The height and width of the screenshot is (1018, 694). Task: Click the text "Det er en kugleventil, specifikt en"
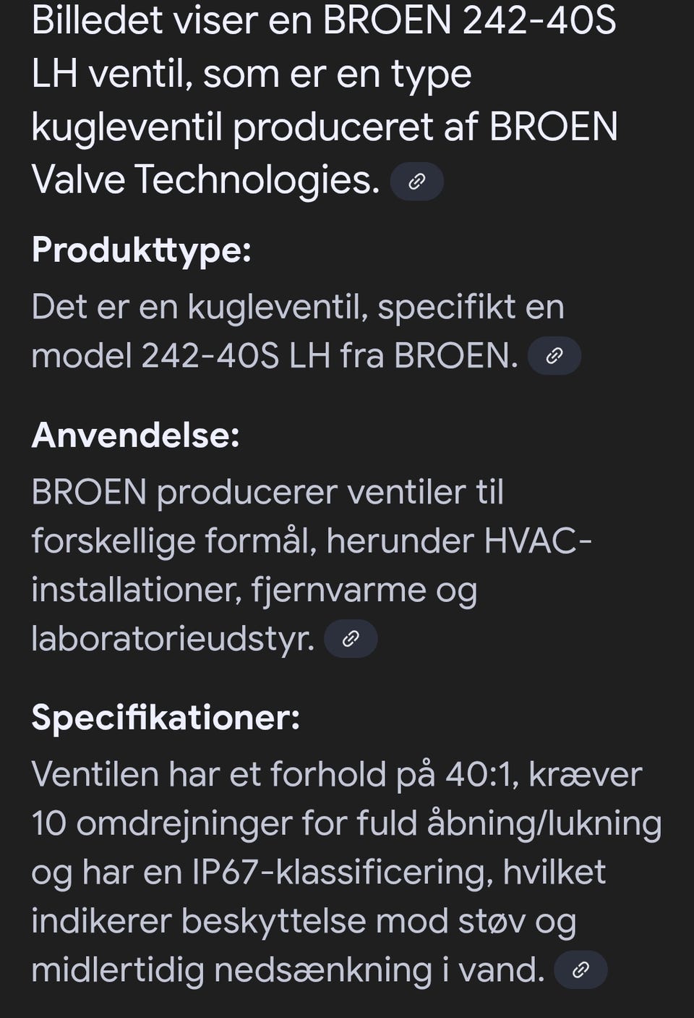coord(298,307)
